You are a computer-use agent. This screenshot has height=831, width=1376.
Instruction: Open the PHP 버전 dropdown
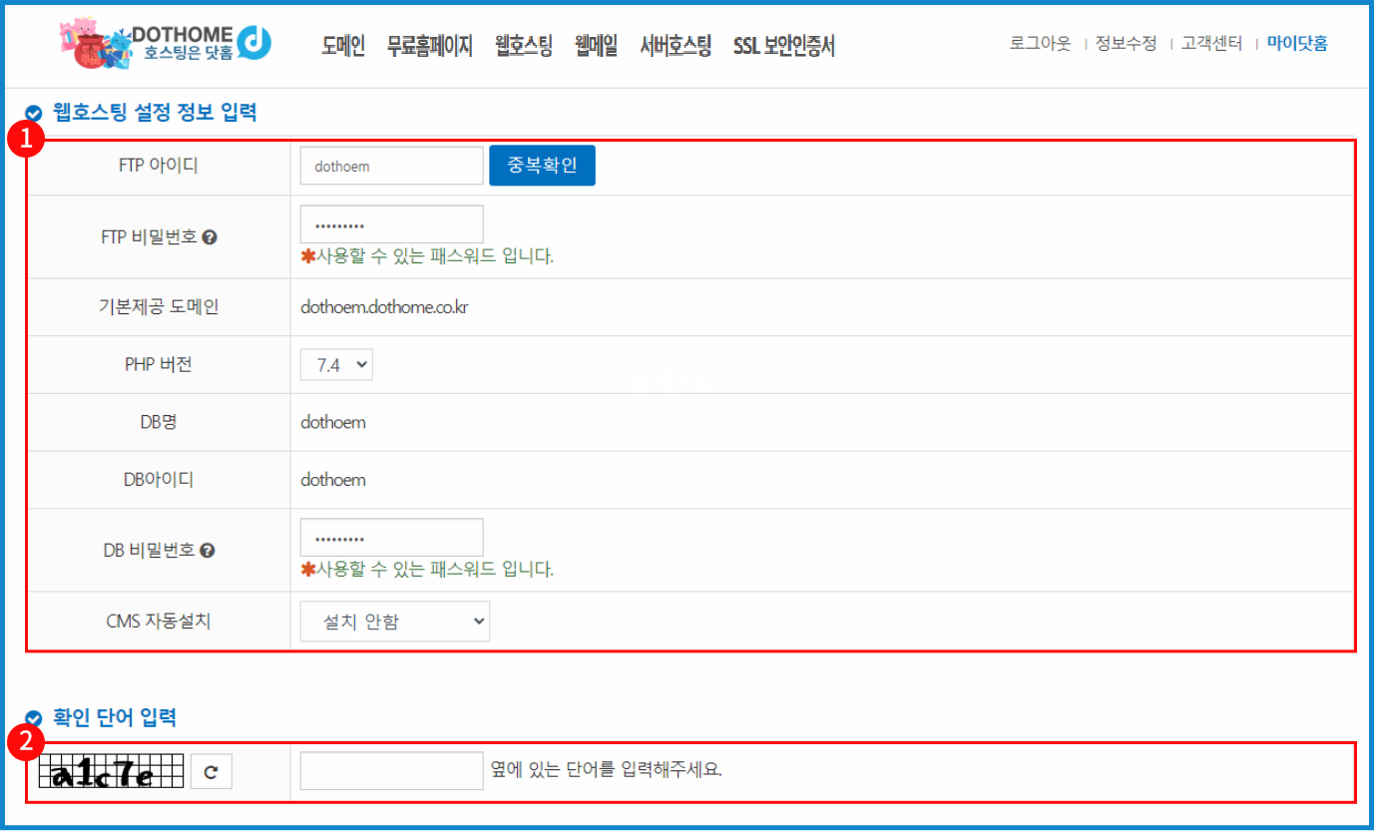click(x=336, y=365)
